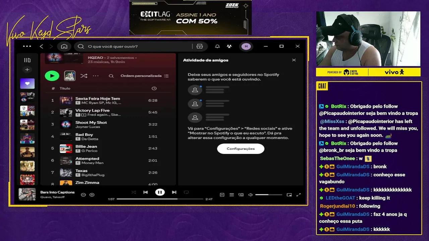This screenshot has height=241, width=429.
Task: Open chat username 'SebasTheOnee'
Action: (337, 158)
